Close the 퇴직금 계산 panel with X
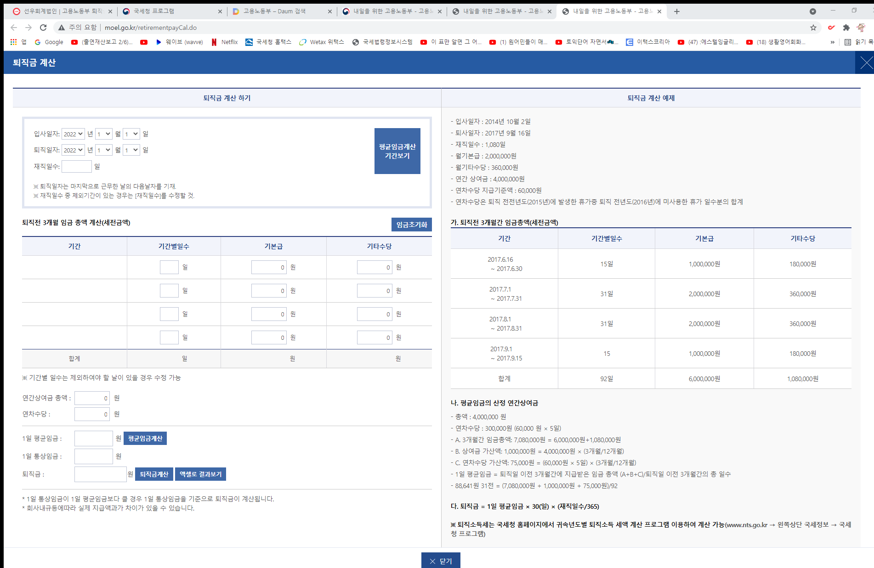Viewport: 874px width, 568px height. click(866, 63)
